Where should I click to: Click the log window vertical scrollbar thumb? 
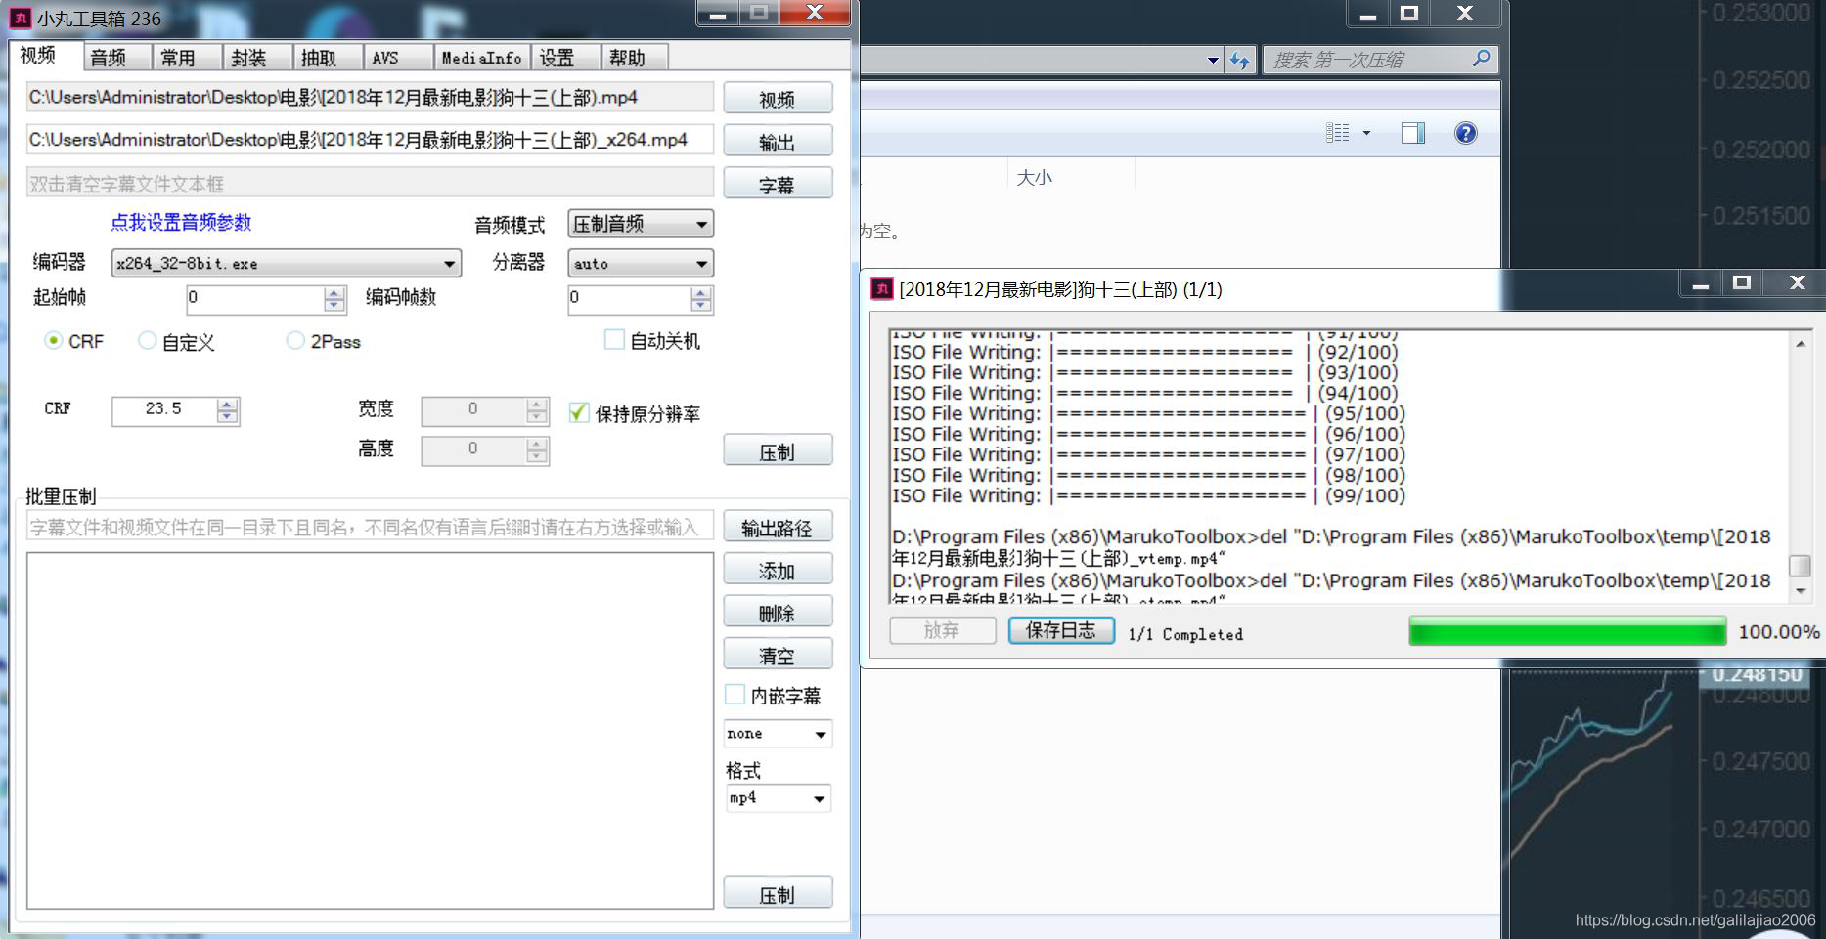tap(1800, 565)
